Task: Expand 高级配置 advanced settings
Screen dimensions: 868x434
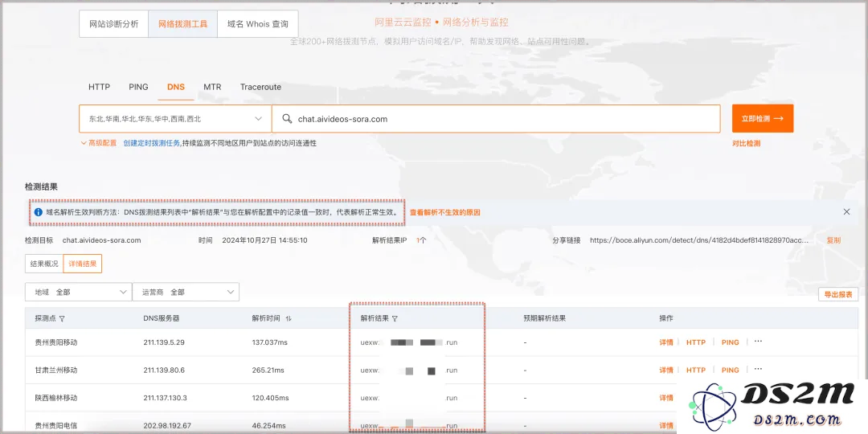Action: (x=99, y=143)
